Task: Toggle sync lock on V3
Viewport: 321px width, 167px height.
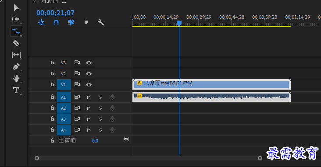Action: tap(77, 62)
